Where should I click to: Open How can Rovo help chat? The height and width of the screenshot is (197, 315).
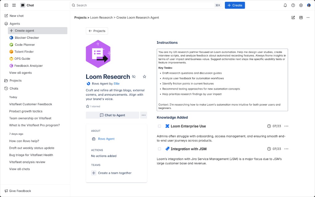[24, 141]
